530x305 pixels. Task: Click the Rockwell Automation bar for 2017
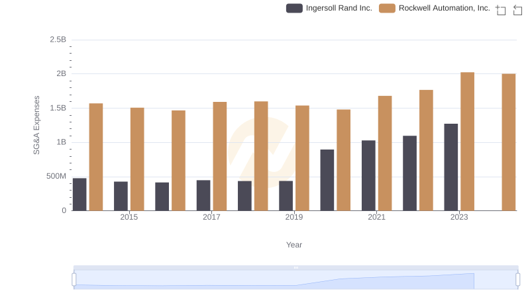coord(220,156)
